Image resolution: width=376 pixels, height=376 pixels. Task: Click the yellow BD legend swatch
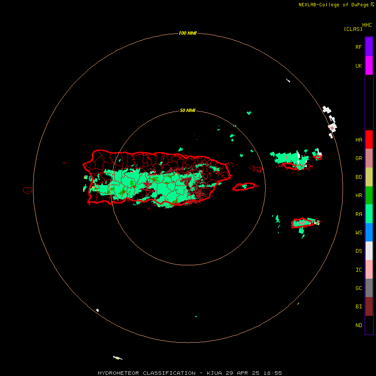click(369, 177)
